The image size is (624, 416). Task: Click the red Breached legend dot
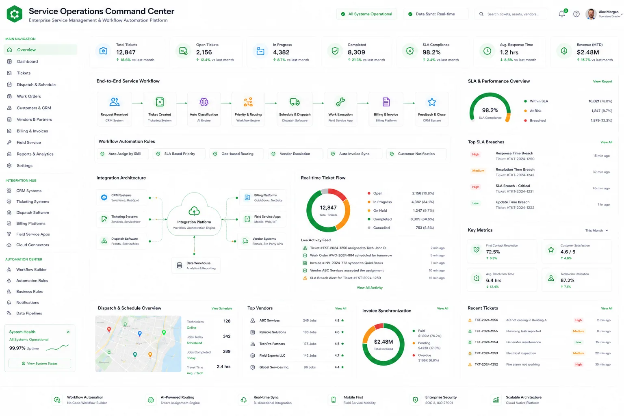click(x=525, y=121)
